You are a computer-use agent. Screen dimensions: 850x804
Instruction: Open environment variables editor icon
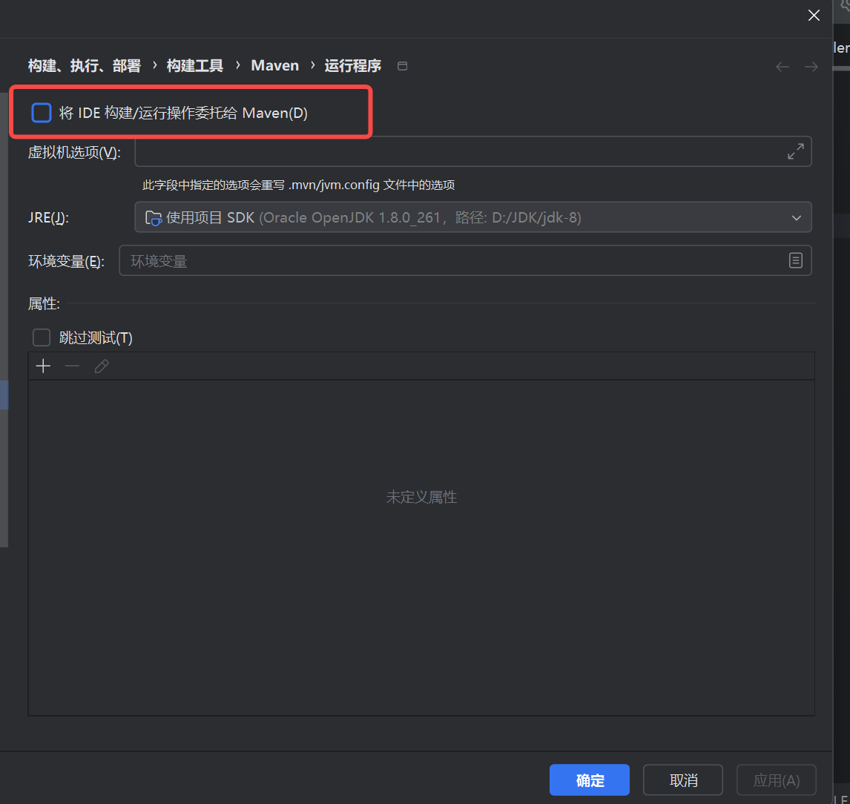pos(796,260)
